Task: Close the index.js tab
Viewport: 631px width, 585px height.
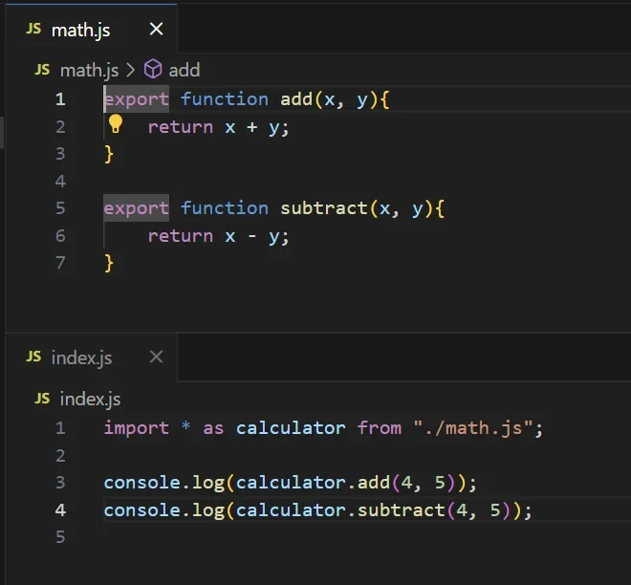Action: pos(156,357)
